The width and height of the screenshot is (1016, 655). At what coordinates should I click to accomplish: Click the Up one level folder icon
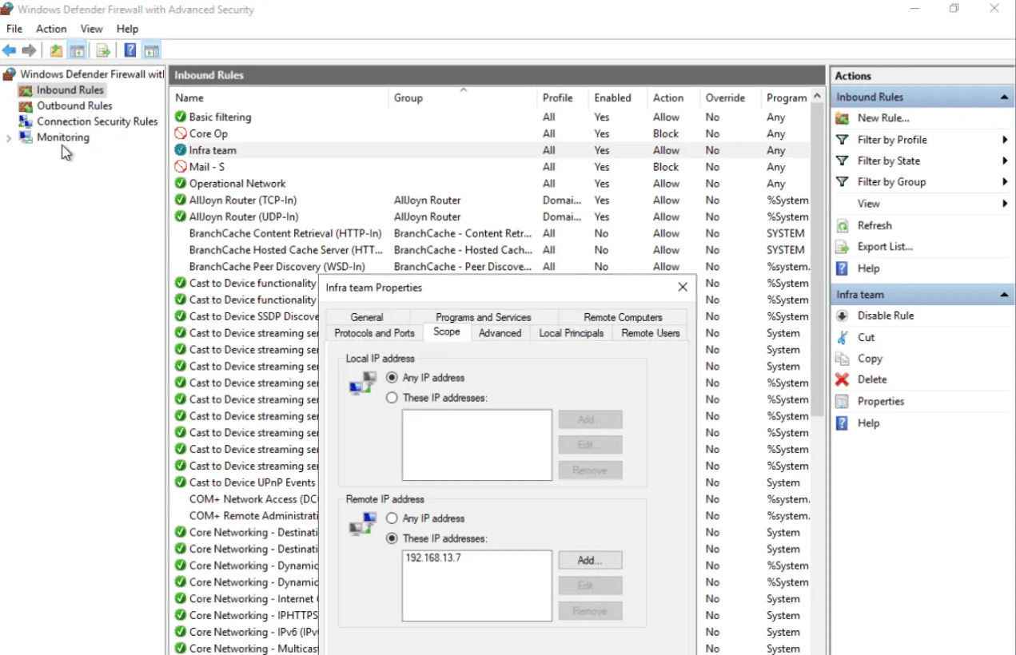point(56,50)
